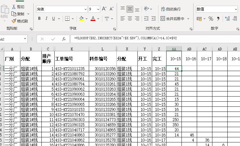This screenshot has width=240, height=146.
Task: Open the Merge and Center dropdown arrow
Action: click(x=188, y=19)
